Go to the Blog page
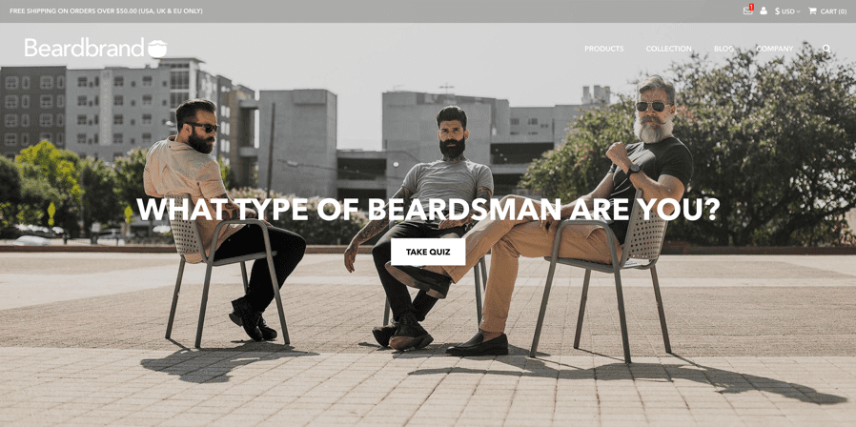The image size is (856, 427). 724,49
